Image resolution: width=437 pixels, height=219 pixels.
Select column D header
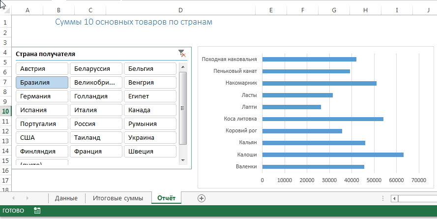180,10
